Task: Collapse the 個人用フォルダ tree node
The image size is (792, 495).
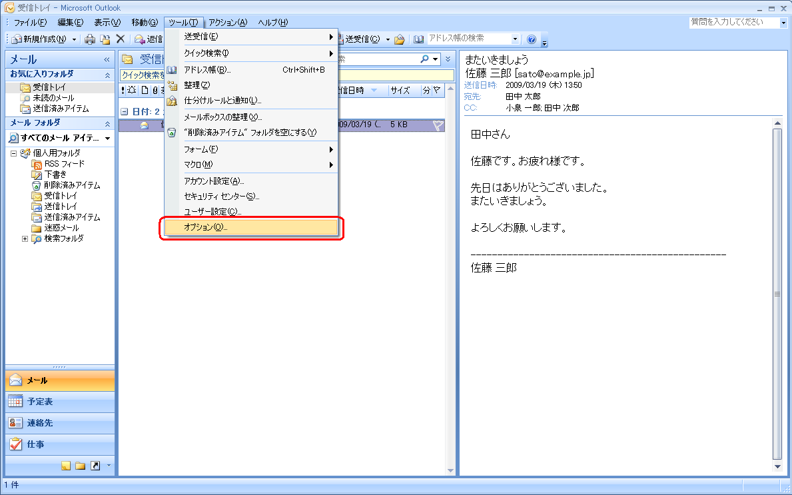Action: pos(14,153)
